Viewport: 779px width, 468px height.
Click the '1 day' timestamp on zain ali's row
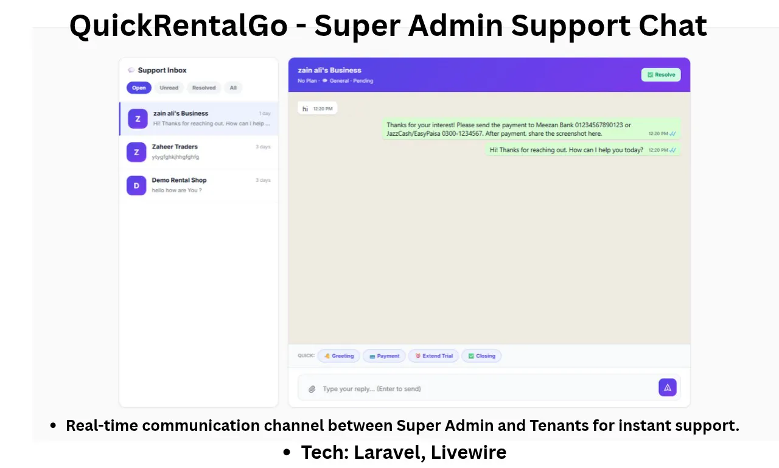tap(265, 113)
